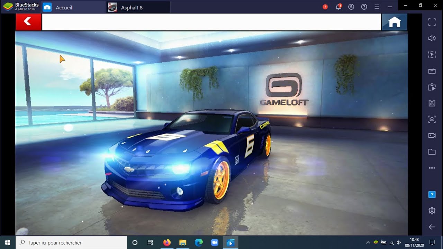Toggle BlueStacks fullscreen mode
This screenshot has width=443, height=249.
pyautogui.click(x=432, y=22)
